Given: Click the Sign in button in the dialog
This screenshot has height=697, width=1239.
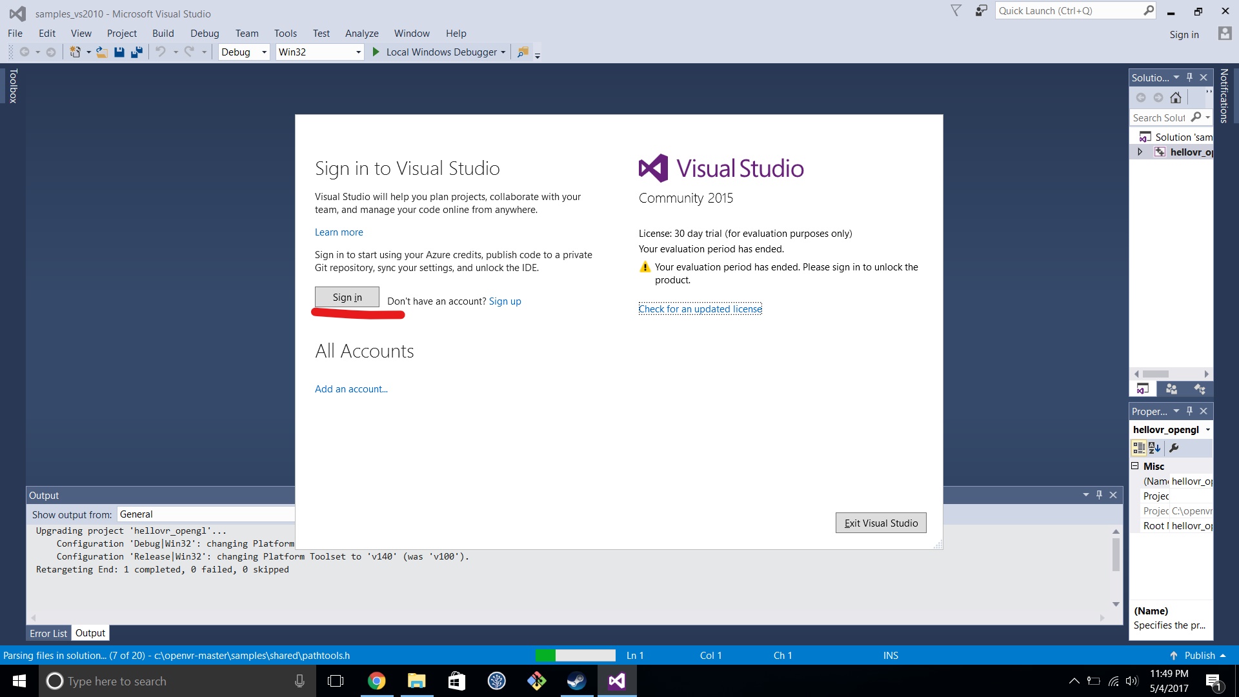Looking at the screenshot, I should coord(347,297).
